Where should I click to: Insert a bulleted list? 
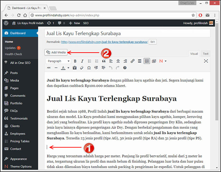pyautogui.click(x=90, y=61)
